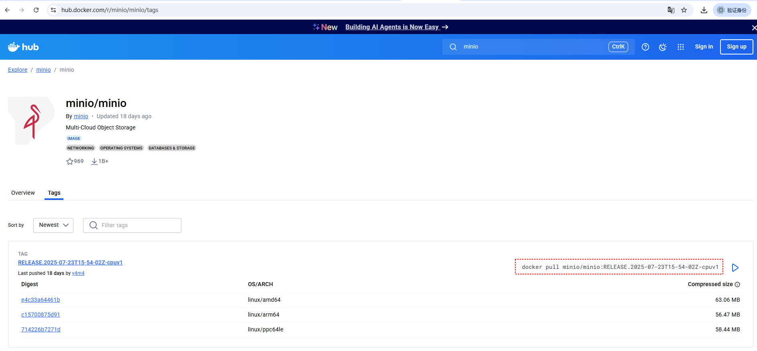
Task: Click the OPERATING SYSTEMS category chip
Action: pyautogui.click(x=121, y=148)
